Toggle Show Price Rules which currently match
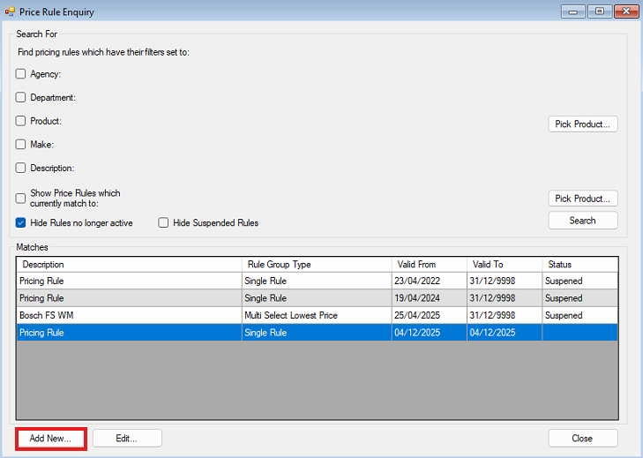 [20, 199]
